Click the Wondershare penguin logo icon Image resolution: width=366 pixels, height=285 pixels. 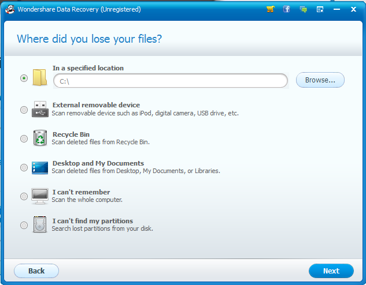[10, 9]
